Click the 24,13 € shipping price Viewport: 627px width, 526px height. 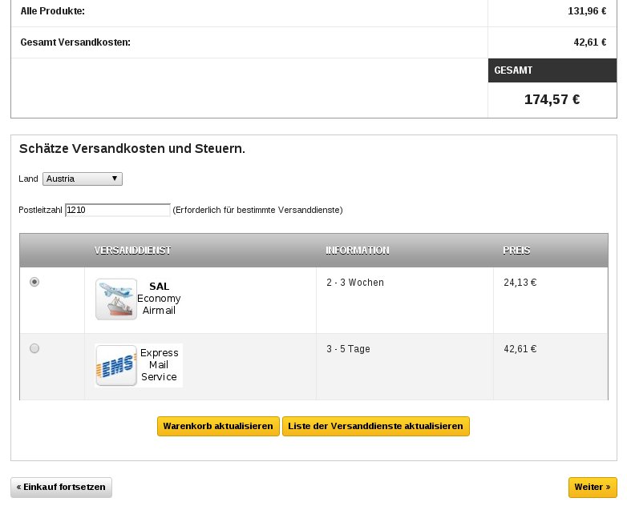[x=520, y=283]
